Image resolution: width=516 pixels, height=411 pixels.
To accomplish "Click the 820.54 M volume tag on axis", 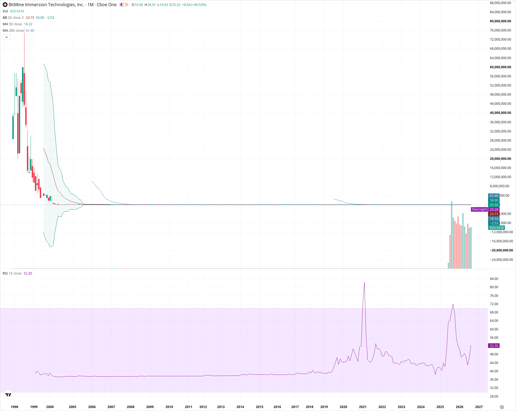I will (x=496, y=228).
